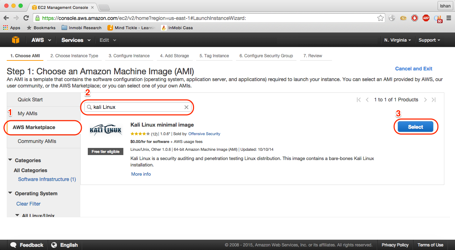Open the Inmobi Research bookmark folder
This screenshot has height=250, width=455.
tap(81, 28)
